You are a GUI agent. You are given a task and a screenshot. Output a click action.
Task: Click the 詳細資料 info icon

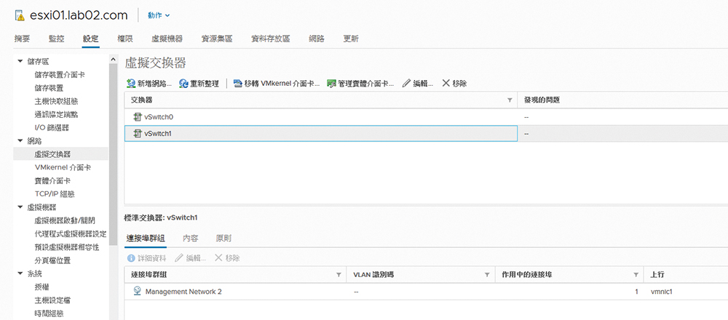pos(131,258)
